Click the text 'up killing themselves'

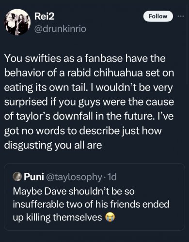[57, 217]
